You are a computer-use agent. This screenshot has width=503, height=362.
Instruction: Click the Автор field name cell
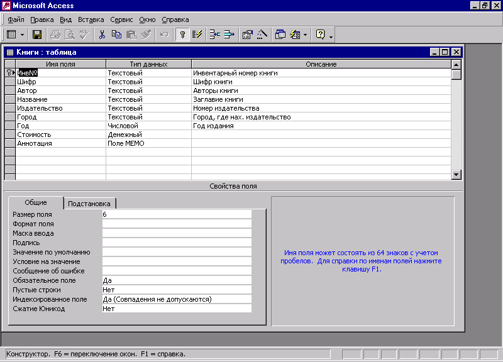(60, 90)
